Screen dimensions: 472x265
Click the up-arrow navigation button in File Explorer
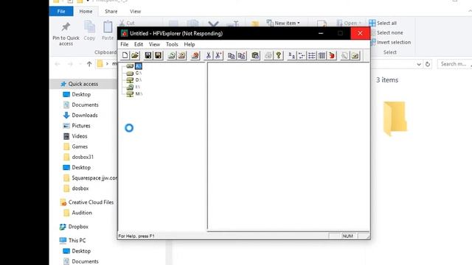(89, 64)
